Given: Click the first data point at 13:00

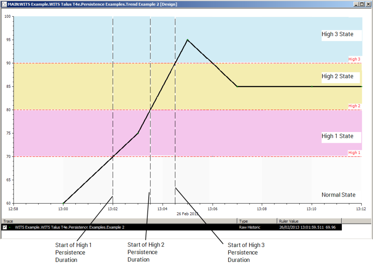Looking at the screenshot, I should (x=63, y=203).
